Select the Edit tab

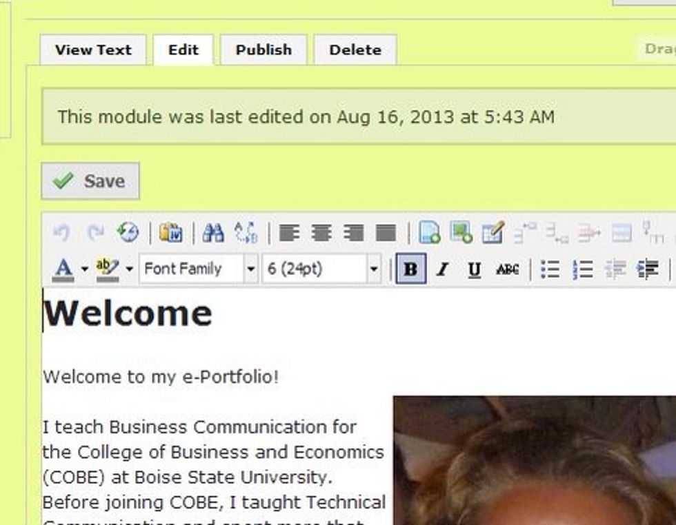click(183, 50)
